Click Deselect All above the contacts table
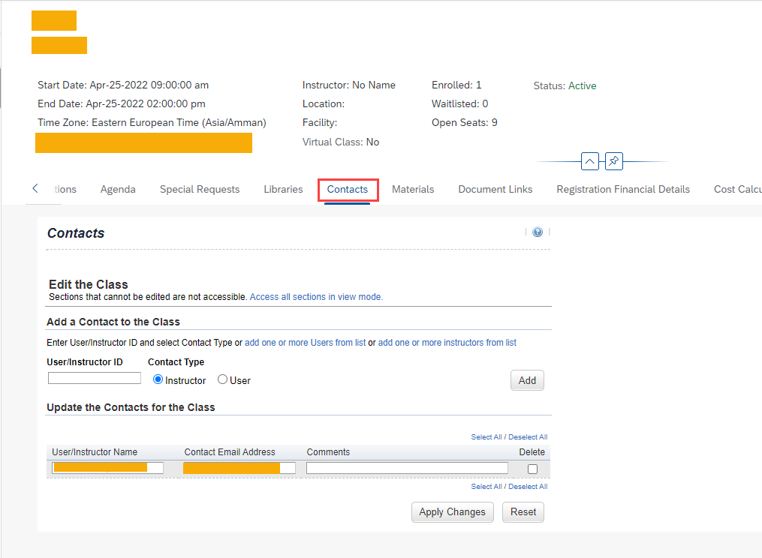The height and width of the screenshot is (558, 762). [x=528, y=437]
